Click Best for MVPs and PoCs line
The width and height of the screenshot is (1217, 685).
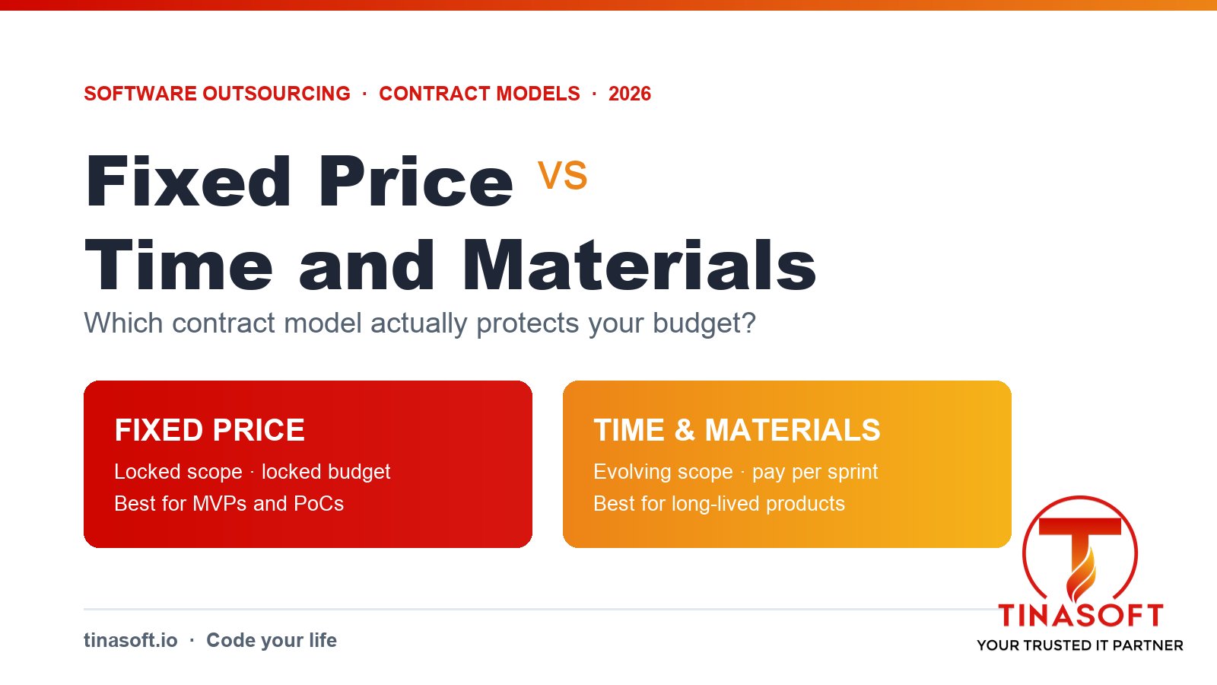(x=229, y=504)
